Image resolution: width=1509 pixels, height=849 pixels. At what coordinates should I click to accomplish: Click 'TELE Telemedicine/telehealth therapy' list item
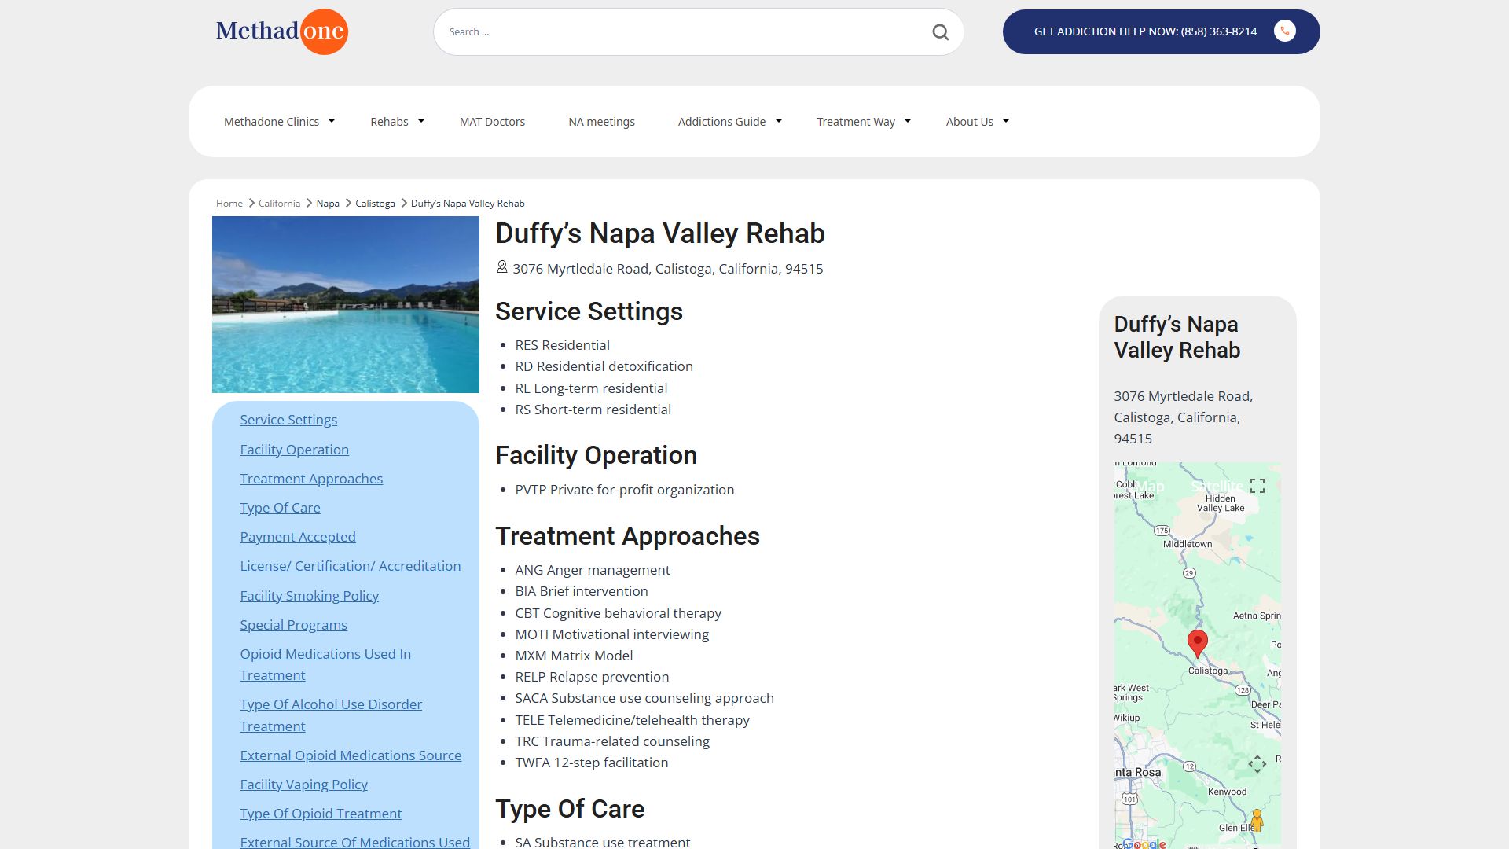point(632,720)
